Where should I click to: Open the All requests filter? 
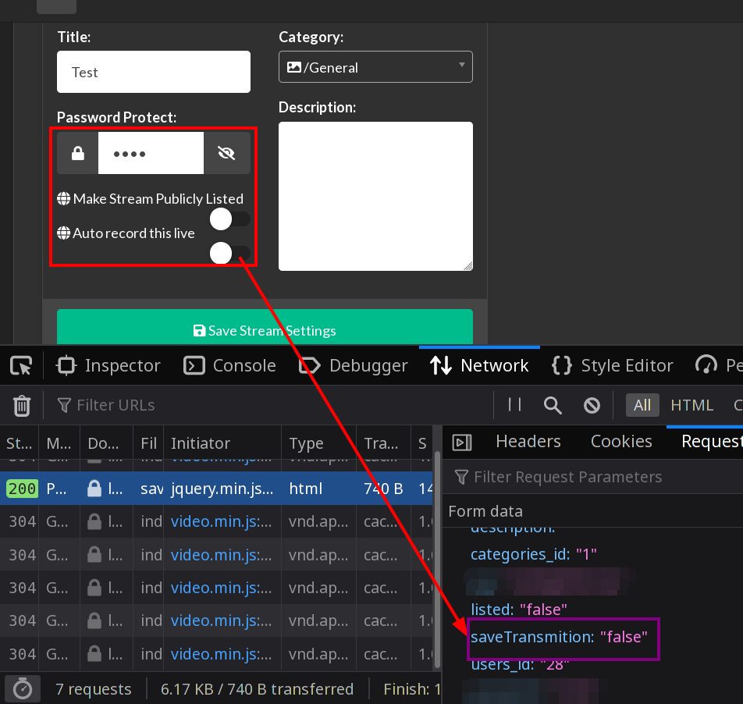tap(642, 405)
